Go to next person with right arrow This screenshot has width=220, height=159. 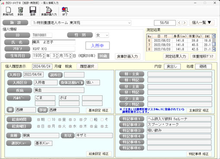pos(185,23)
